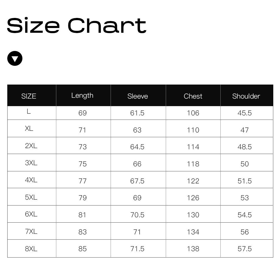Image resolution: width=280 pixels, height=280 pixels.
Task: Click the black down-arrow circle icon
Action: (x=15, y=59)
